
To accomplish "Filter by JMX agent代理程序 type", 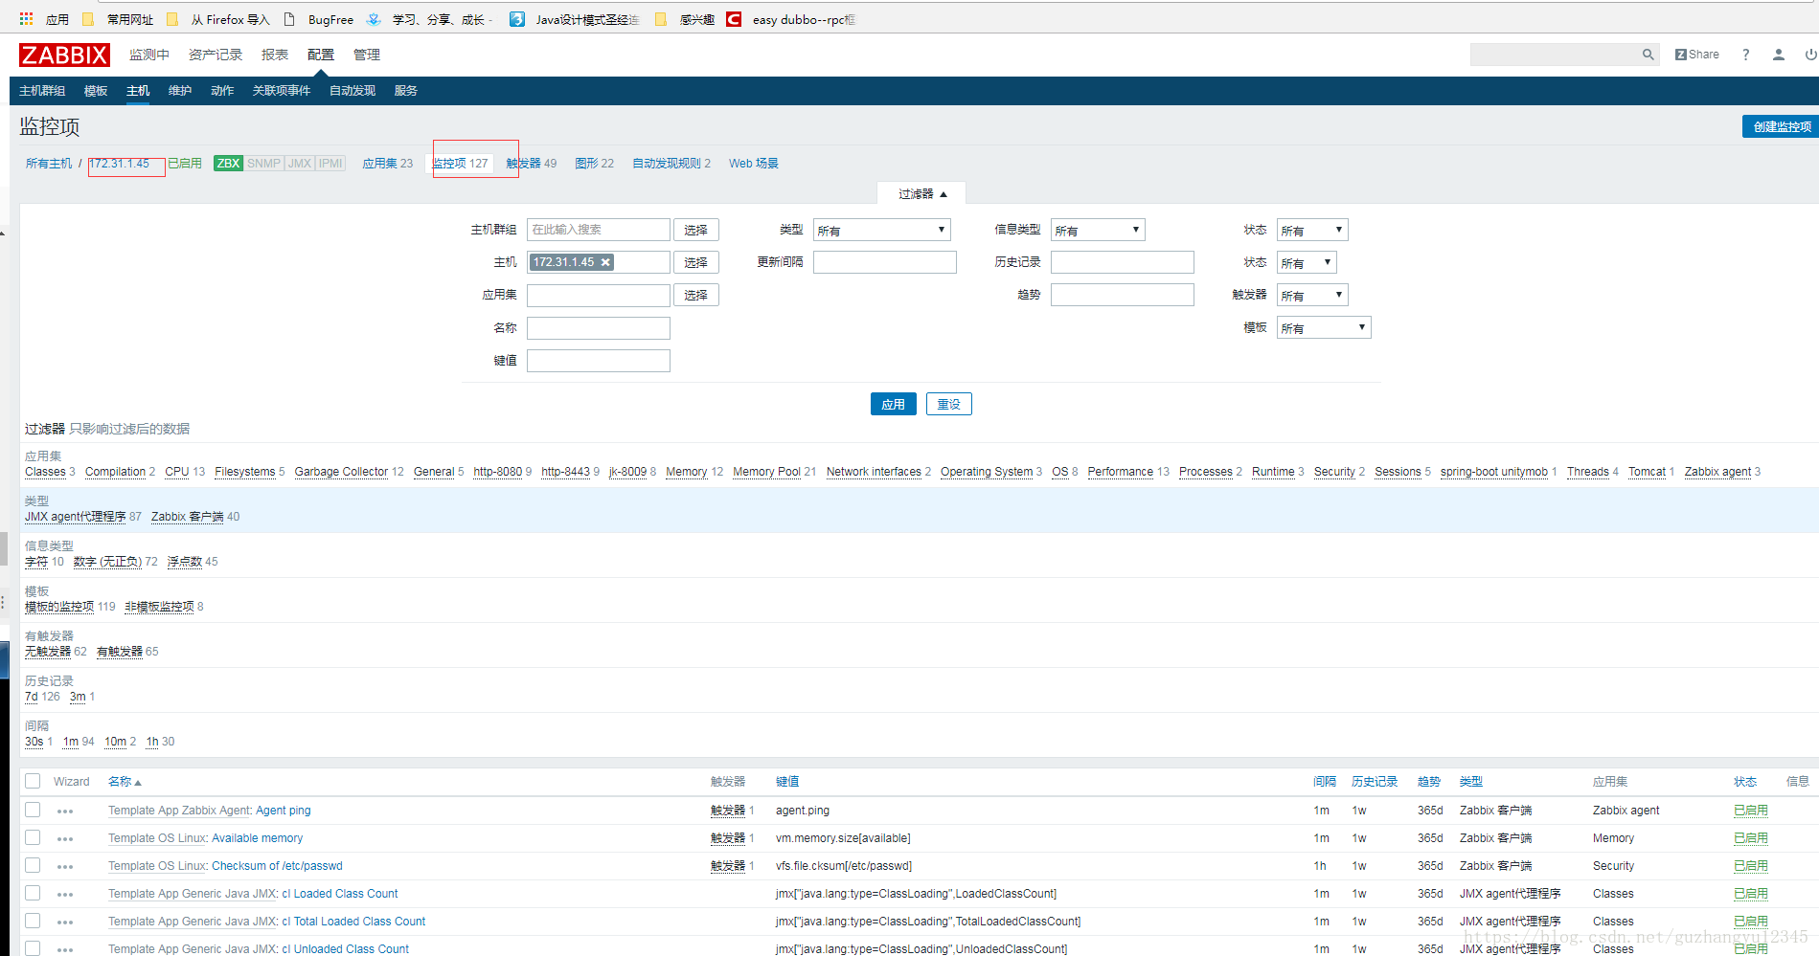I will [x=76, y=517].
